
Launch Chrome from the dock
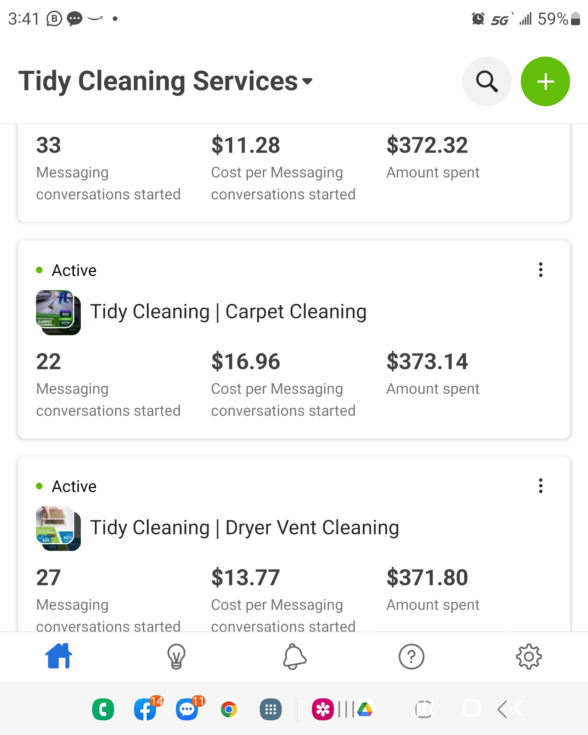pyautogui.click(x=228, y=709)
